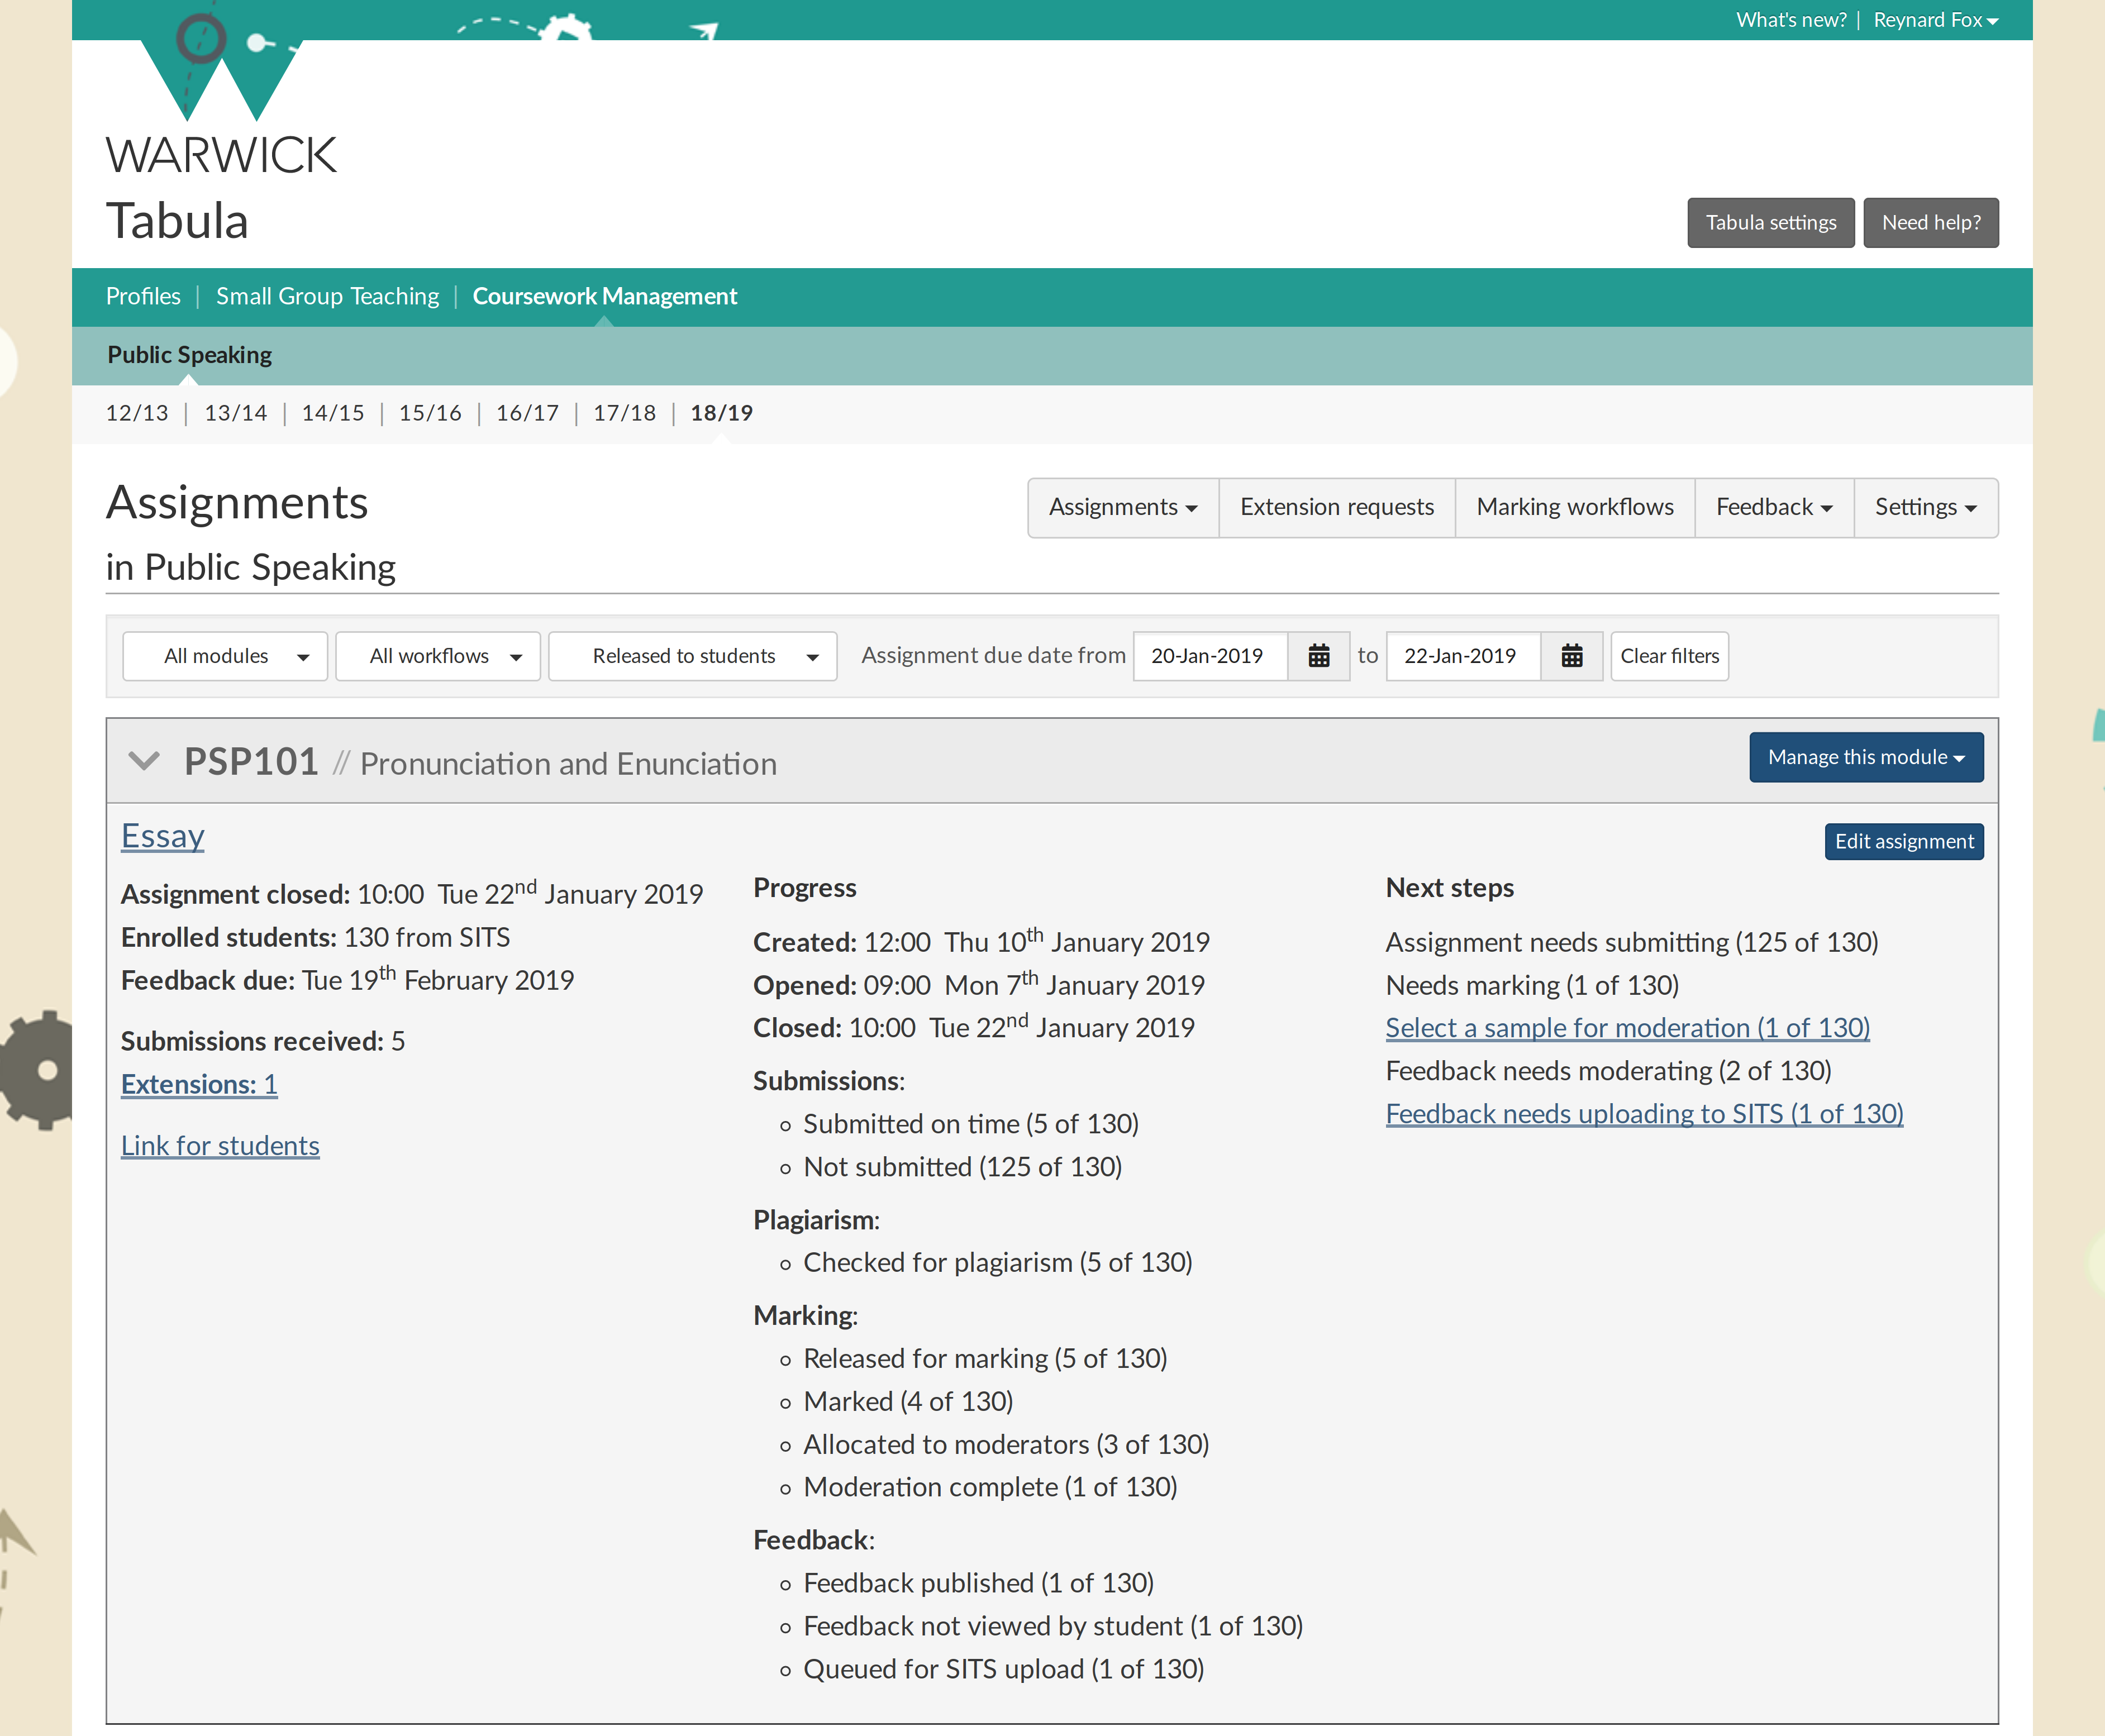The height and width of the screenshot is (1736, 2105).
Task: Click 'Released for marking (5 of 130)' text
Action: pyautogui.click(x=986, y=1358)
